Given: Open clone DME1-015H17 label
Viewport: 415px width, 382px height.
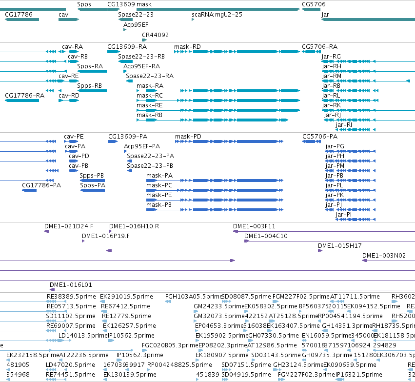Looking at the screenshot, I should 339,246.
